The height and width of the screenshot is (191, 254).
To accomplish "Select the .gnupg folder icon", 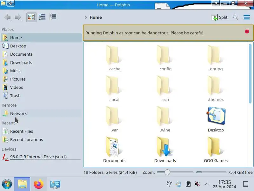I will point(216,55).
